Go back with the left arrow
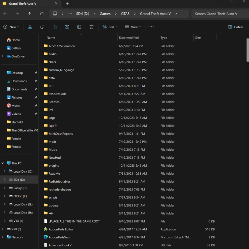 [5, 14]
